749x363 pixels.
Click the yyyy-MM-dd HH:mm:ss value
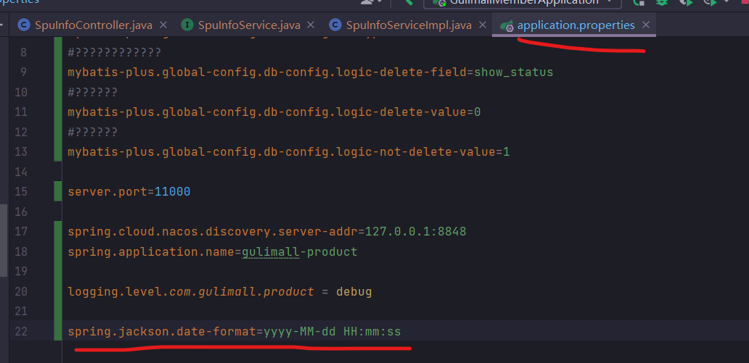(332, 332)
